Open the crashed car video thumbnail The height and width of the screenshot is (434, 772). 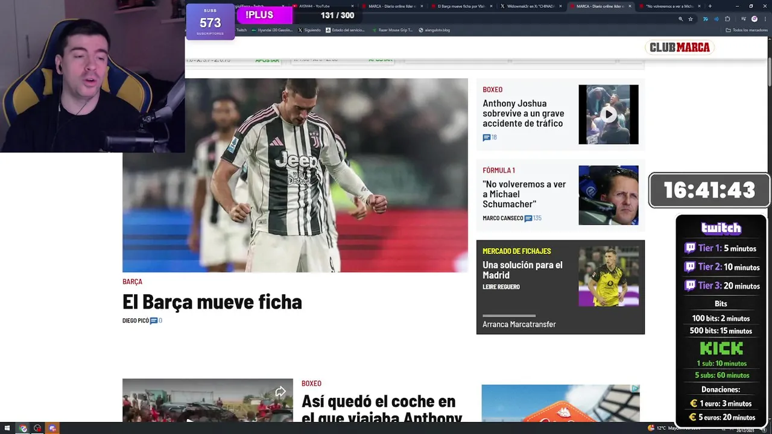click(x=207, y=400)
